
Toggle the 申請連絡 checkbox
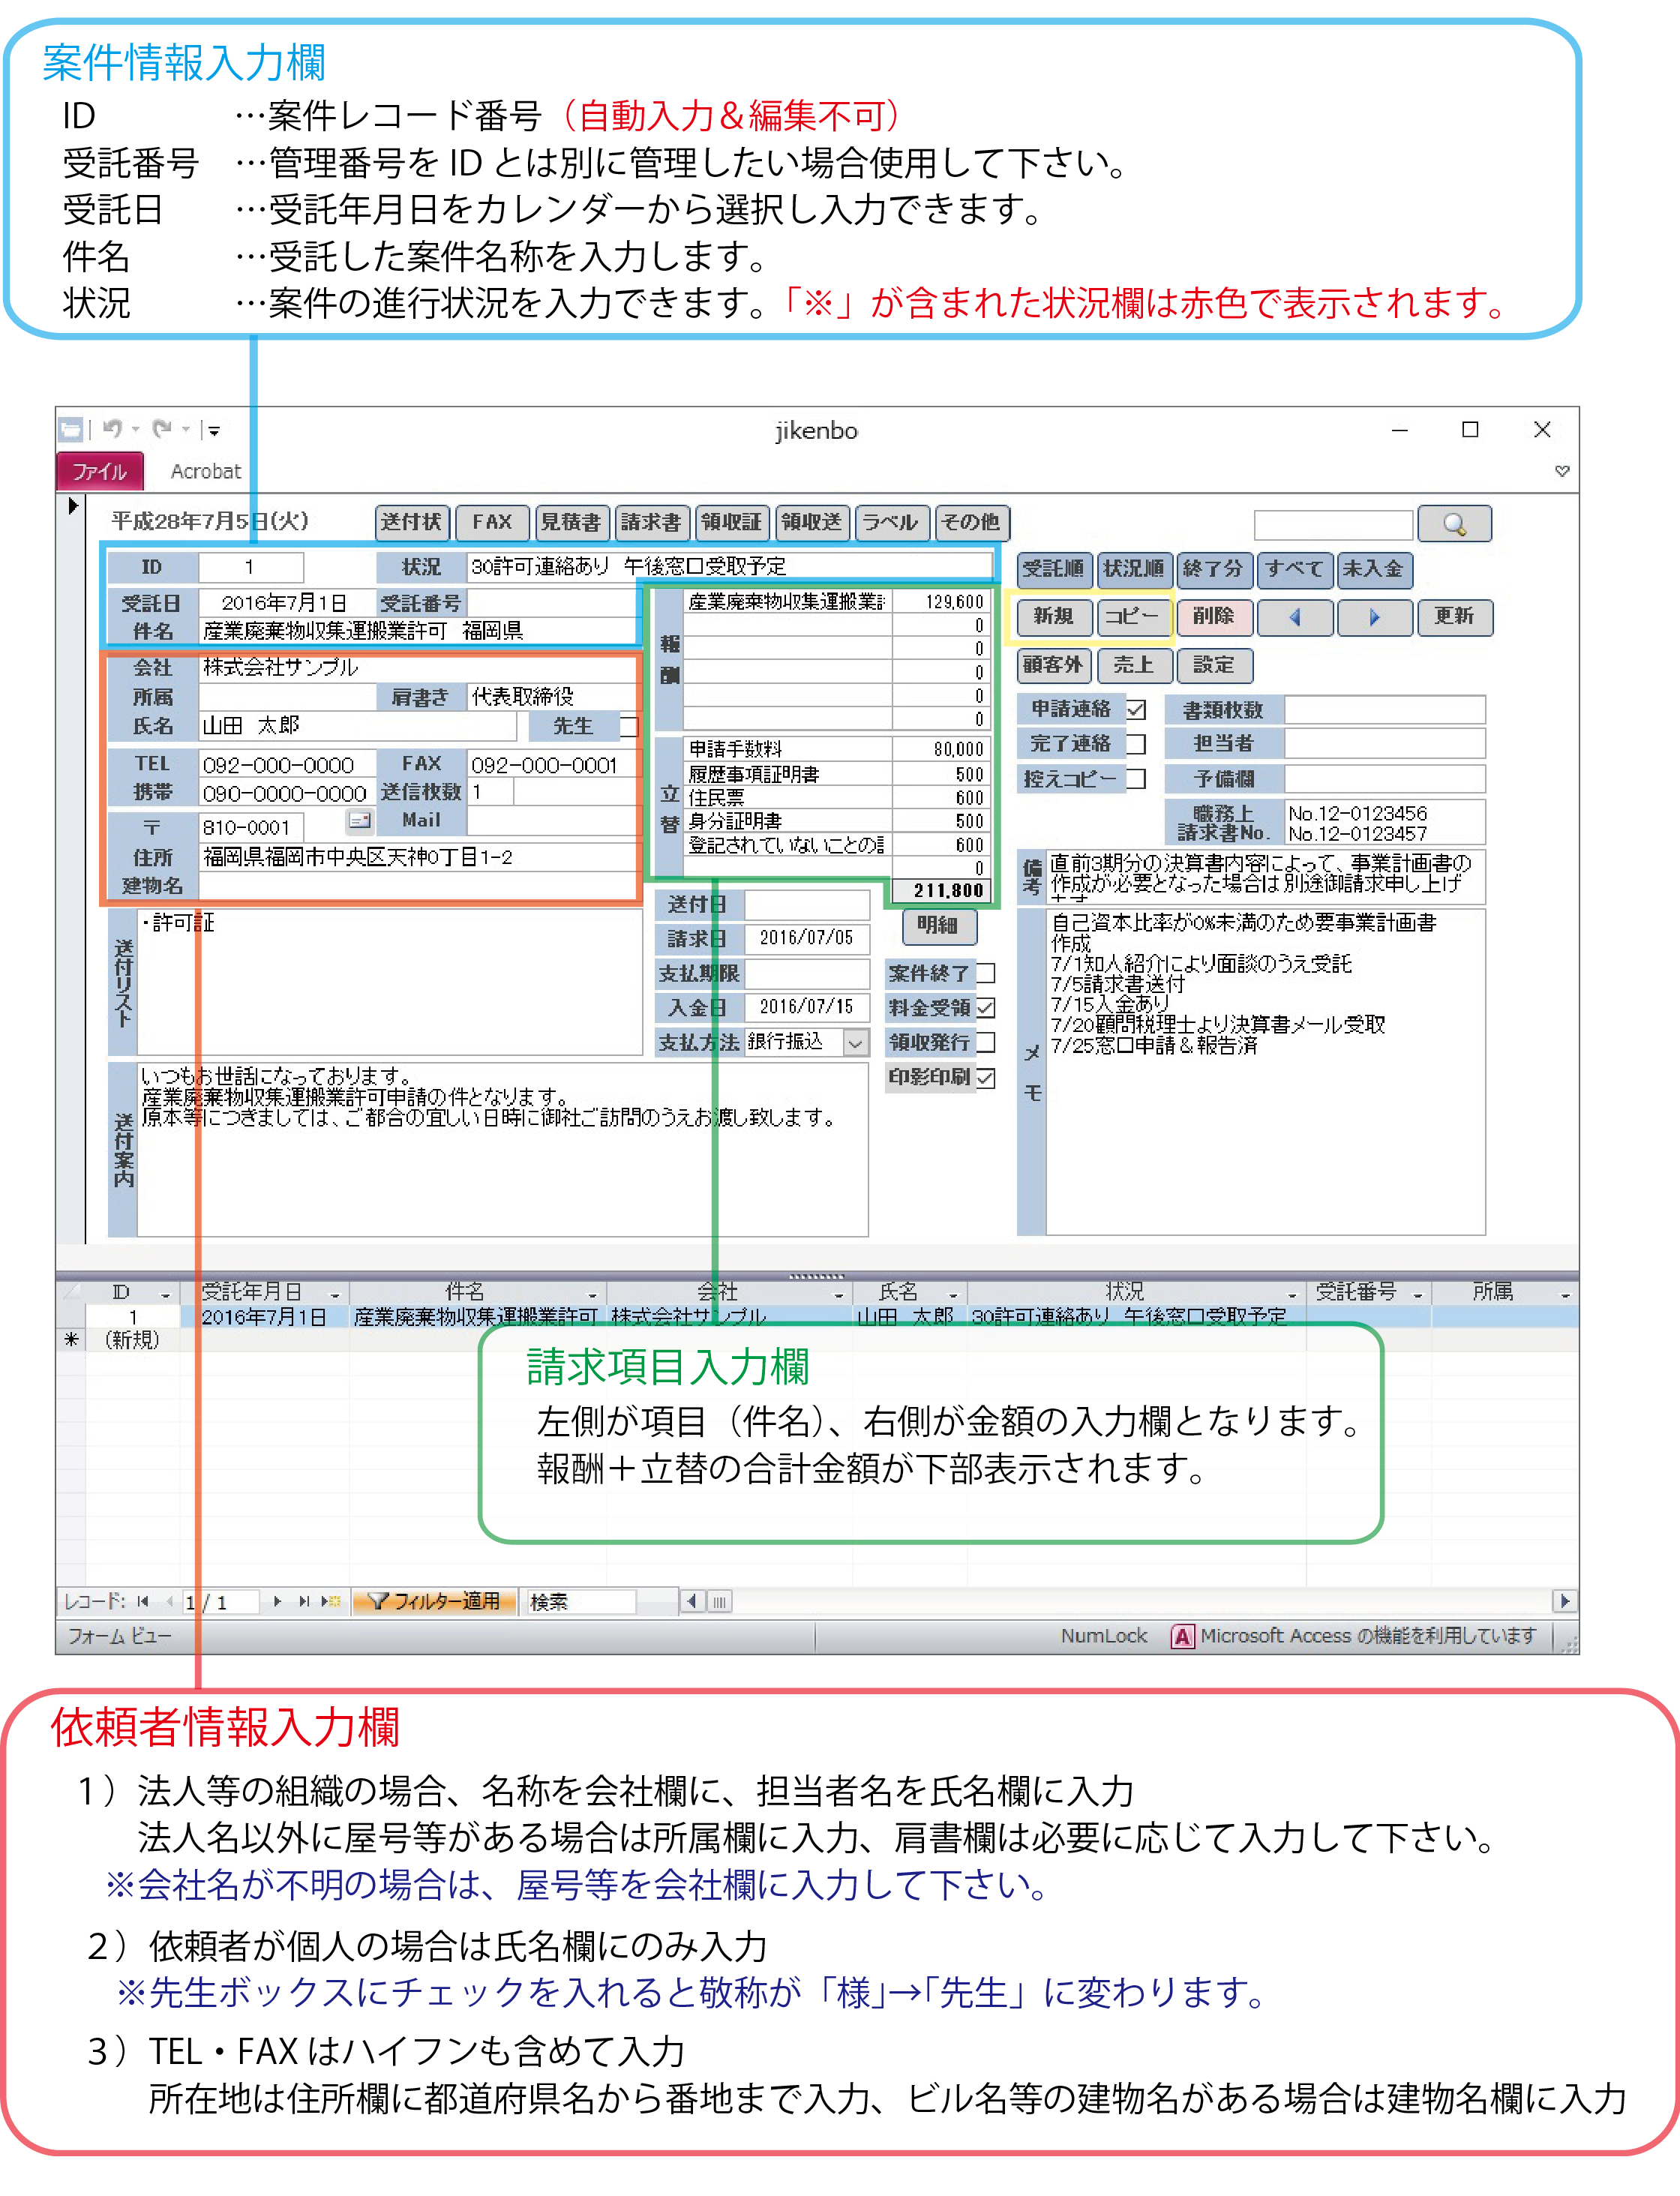[1136, 710]
